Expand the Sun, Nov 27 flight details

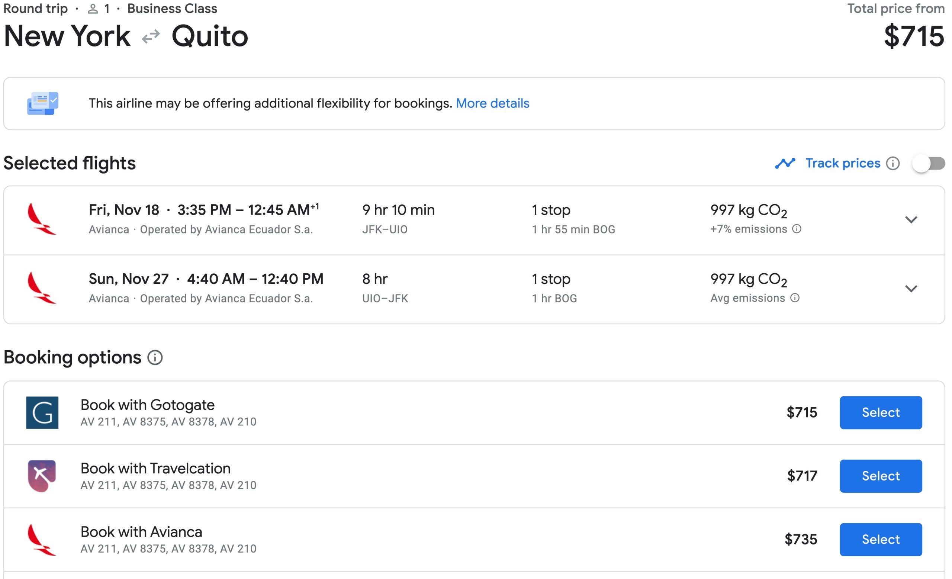(911, 289)
